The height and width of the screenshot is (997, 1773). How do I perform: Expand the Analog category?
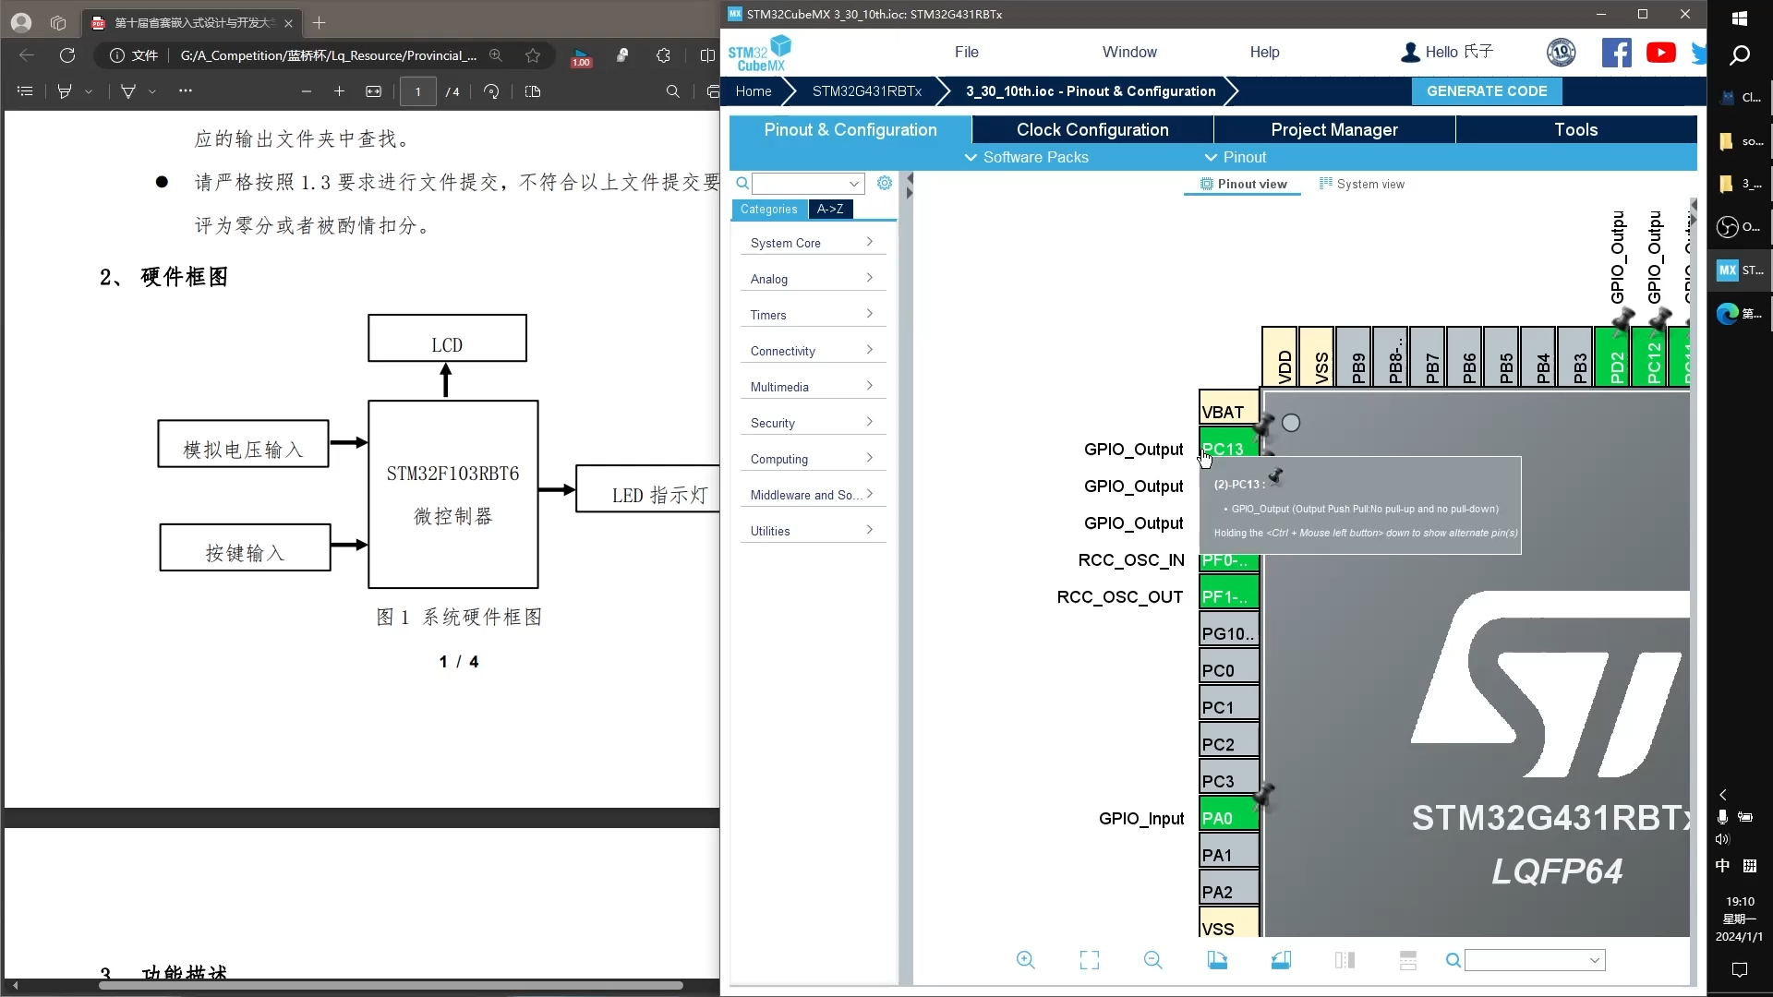point(813,279)
